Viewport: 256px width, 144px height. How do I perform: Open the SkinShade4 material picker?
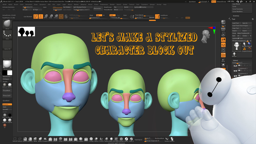[7, 65]
